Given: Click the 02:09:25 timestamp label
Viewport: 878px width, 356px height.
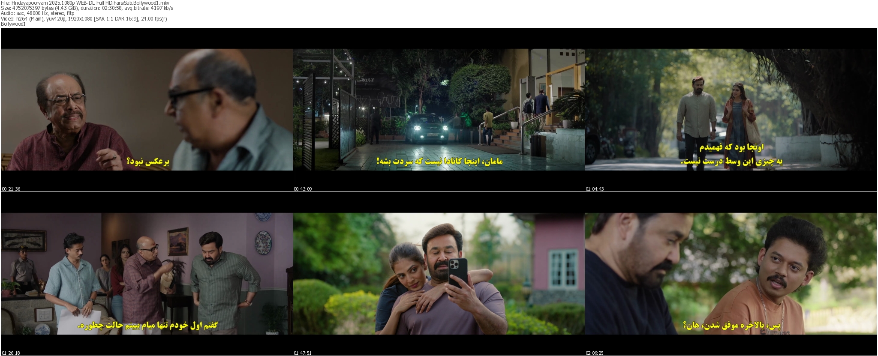Looking at the screenshot, I should click(x=595, y=353).
